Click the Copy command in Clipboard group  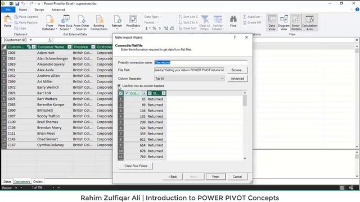20,28
